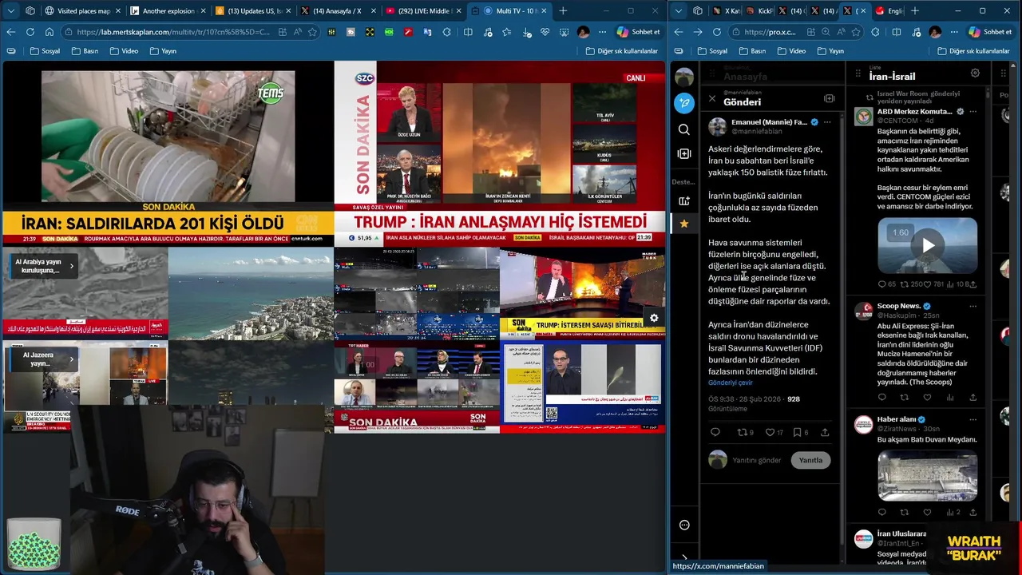Open the starred deck in X Pro sidebar
The width and height of the screenshot is (1022, 575).
coord(684,224)
